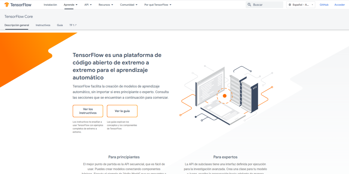Click the external-link arrow next to TF 1
This screenshot has width=349, height=174.
(76, 25)
